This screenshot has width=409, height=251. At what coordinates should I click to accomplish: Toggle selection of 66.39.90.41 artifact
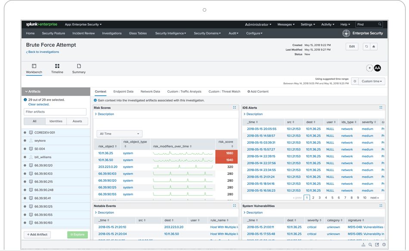pos(25,198)
